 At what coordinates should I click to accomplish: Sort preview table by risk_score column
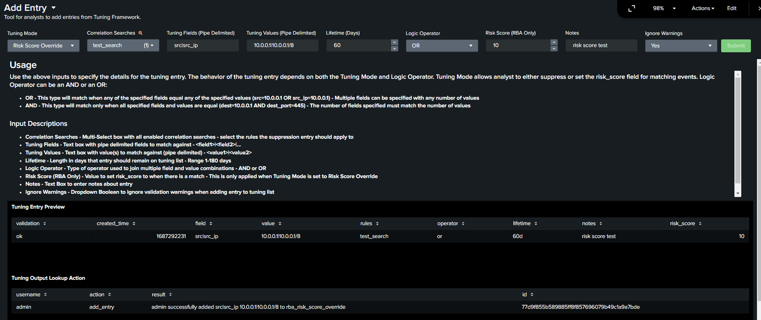[x=686, y=224]
